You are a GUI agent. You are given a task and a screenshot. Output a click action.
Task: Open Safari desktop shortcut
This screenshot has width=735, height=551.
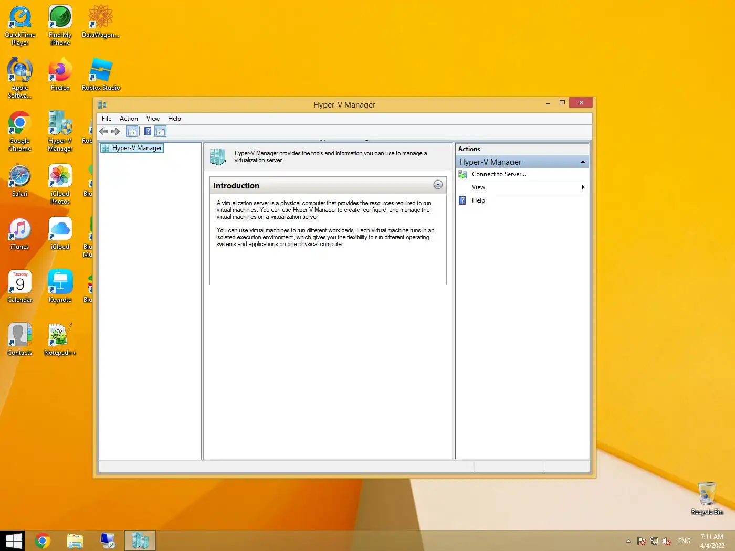click(x=20, y=181)
